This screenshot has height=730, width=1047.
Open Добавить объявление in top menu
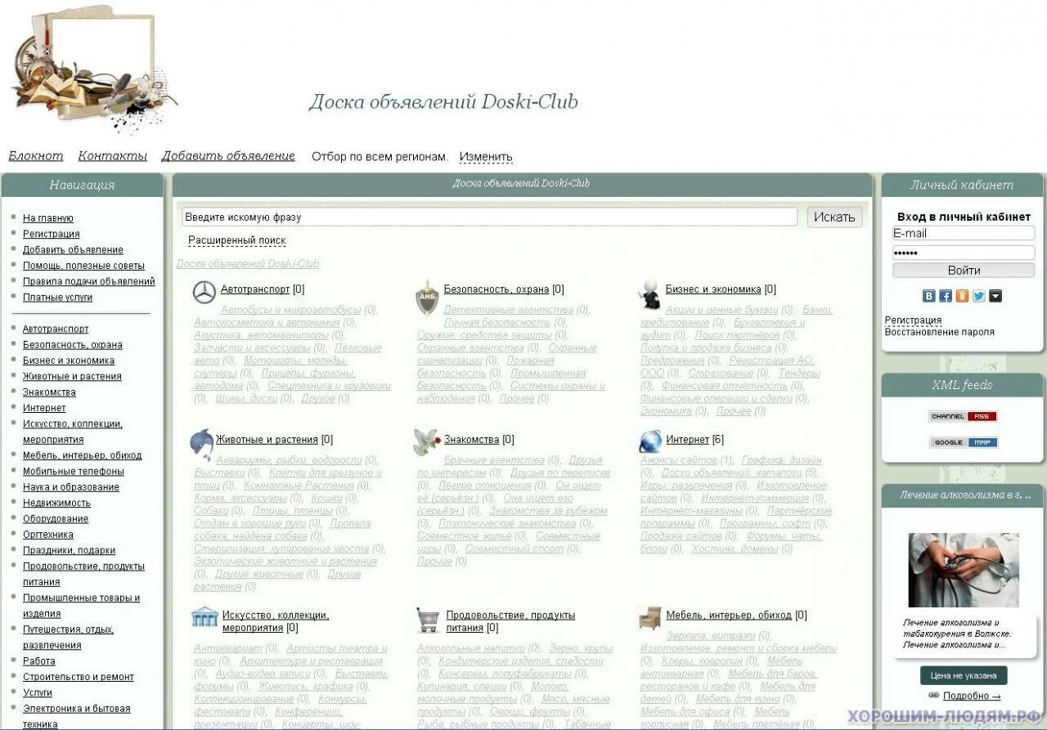tap(228, 156)
